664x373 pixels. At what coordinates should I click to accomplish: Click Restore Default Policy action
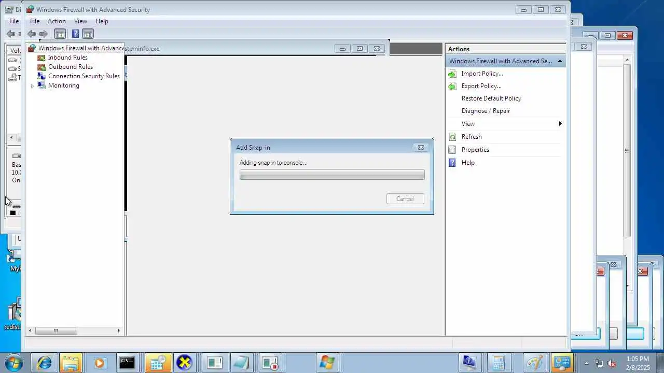491,98
